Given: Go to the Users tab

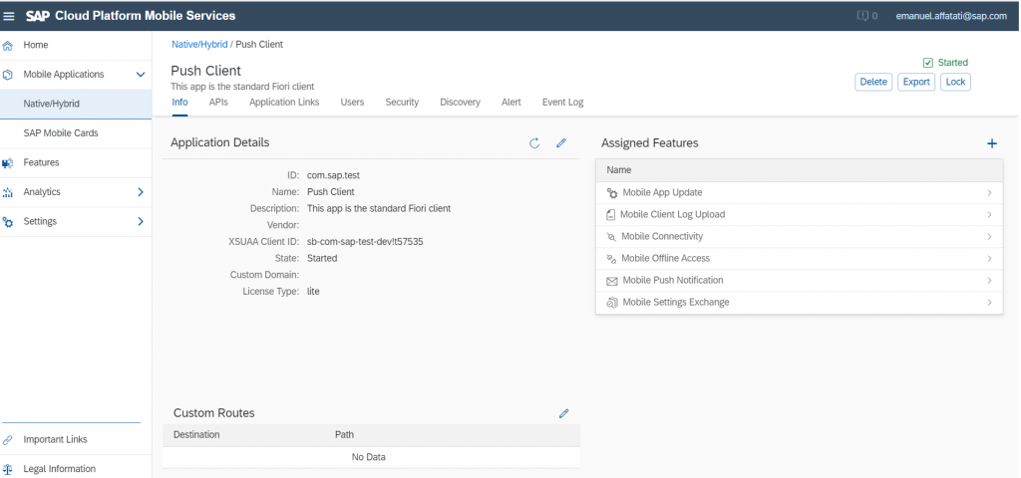Looking at the screenshot, I should pyautogui.click(x=352, y=103).
